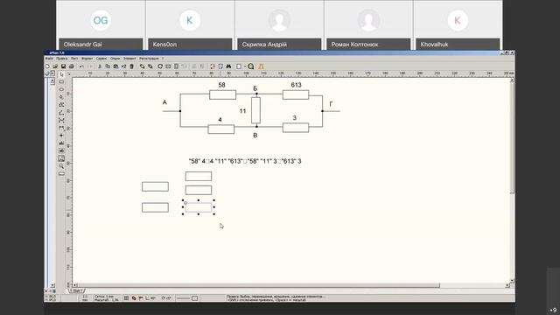Viewport: 560px width, 315px height.
Task: Toggle snap magnet in status bar
Action: pos(134,297)
